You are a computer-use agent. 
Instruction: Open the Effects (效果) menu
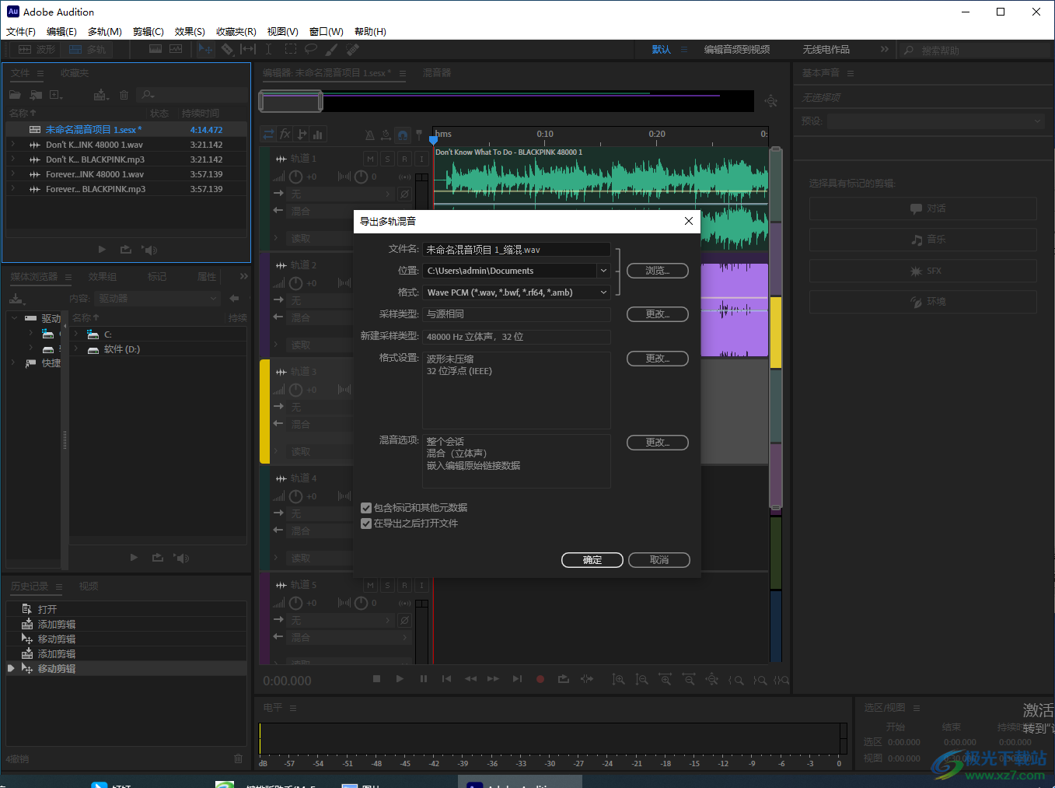pos(190,32)
